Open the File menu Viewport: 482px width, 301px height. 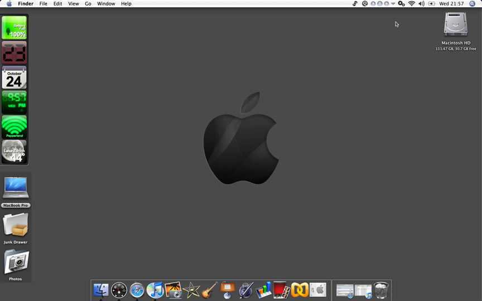point(44,4)
